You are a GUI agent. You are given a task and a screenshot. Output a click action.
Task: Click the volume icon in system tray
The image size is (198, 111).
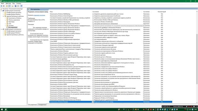pyautogui.click(x=190, y=110)
